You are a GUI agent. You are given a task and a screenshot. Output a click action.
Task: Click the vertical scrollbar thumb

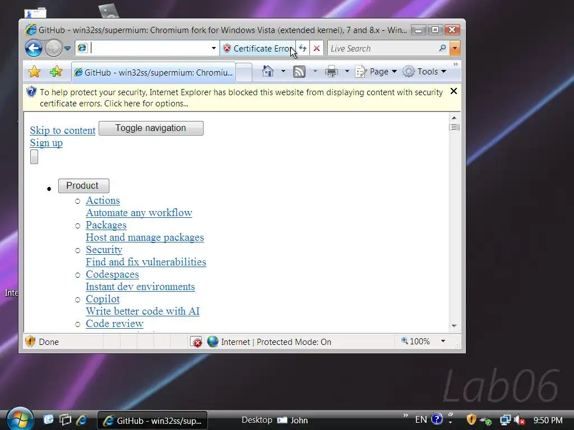454,127
